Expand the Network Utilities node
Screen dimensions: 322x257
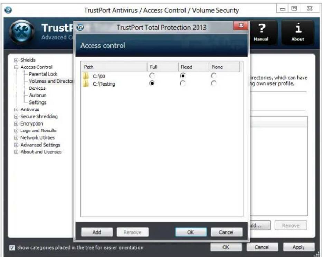(16, 138)
